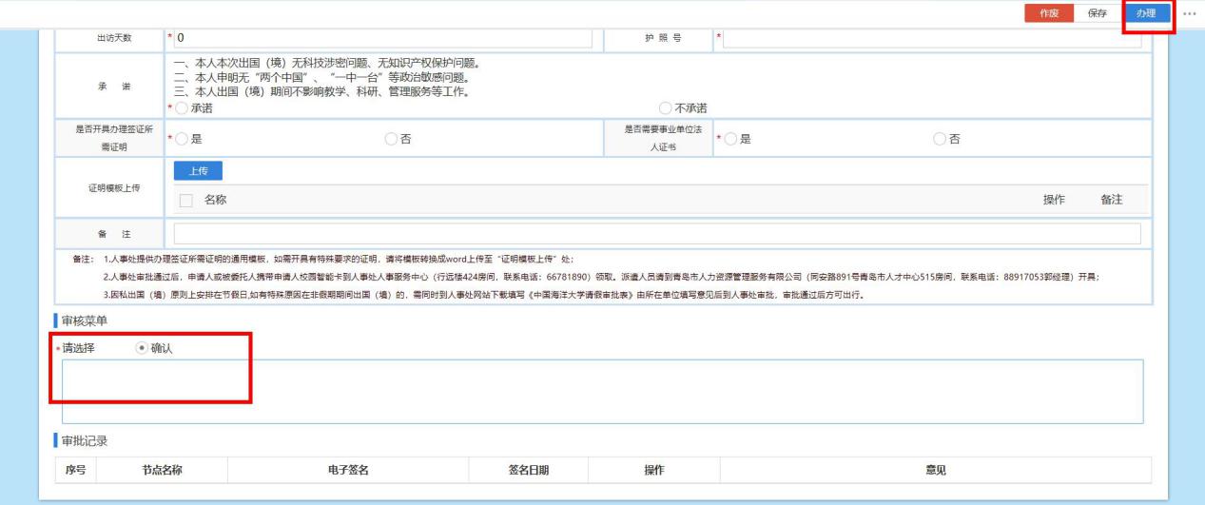Choose 是 for 是否开具办理签证所需证明

(x=185, y=139)
